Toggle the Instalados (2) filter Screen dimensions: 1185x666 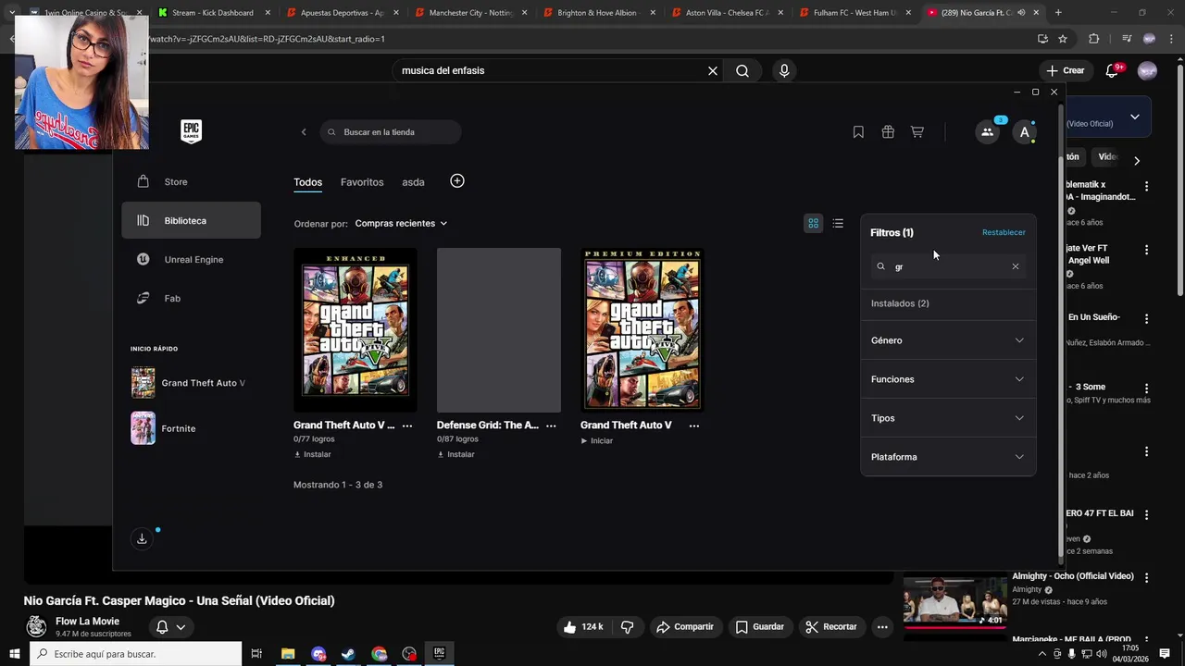pyautogui.click(x=900, y=303)
